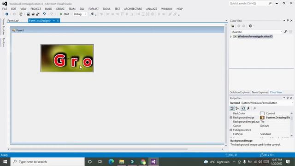Open the DEBUG menu

pyautogui.click(x=60, y=9)
